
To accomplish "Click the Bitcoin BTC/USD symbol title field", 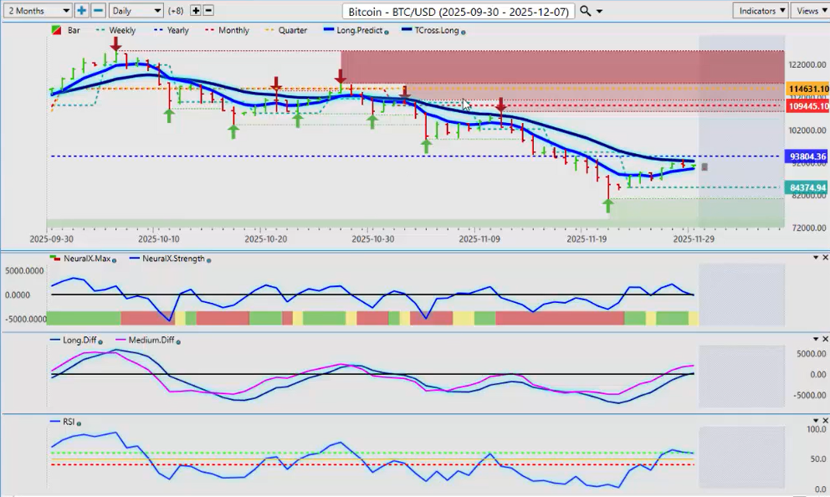I will [x=459, y=11].
